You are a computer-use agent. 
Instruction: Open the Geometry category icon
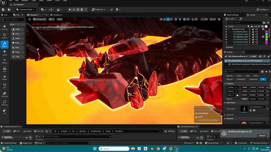(x=4, y=94)
